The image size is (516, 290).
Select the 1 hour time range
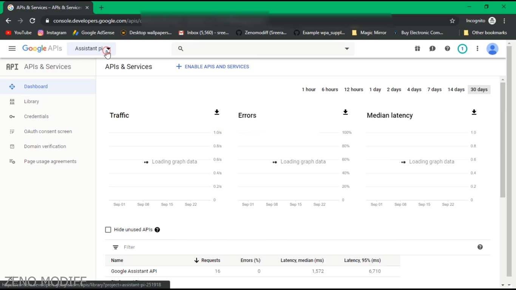[309, 89]
